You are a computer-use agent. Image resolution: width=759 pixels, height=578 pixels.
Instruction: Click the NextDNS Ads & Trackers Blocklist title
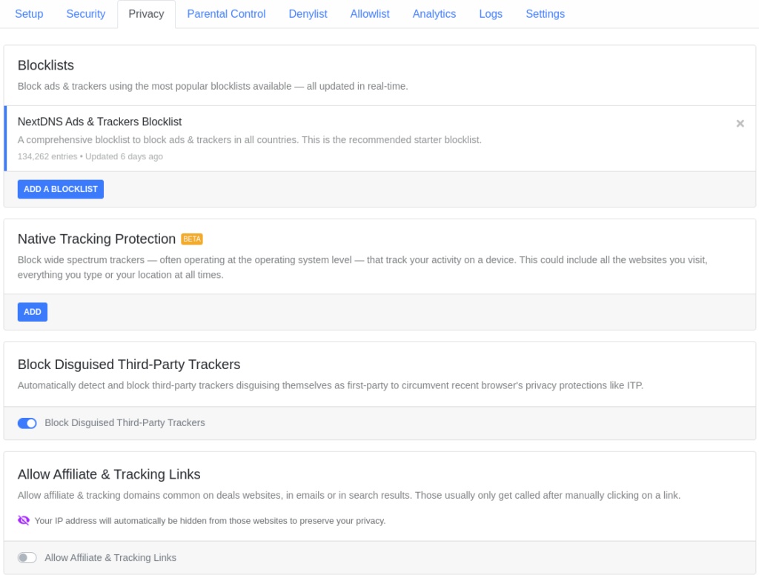click(99, 122)
